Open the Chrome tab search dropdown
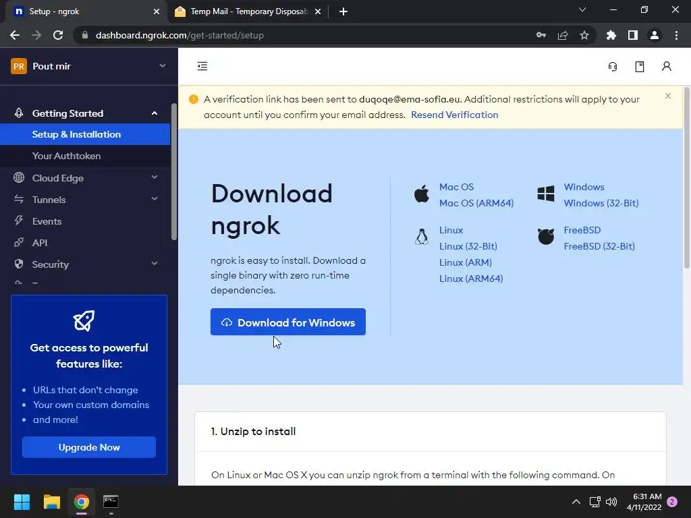 click(582, 9)
